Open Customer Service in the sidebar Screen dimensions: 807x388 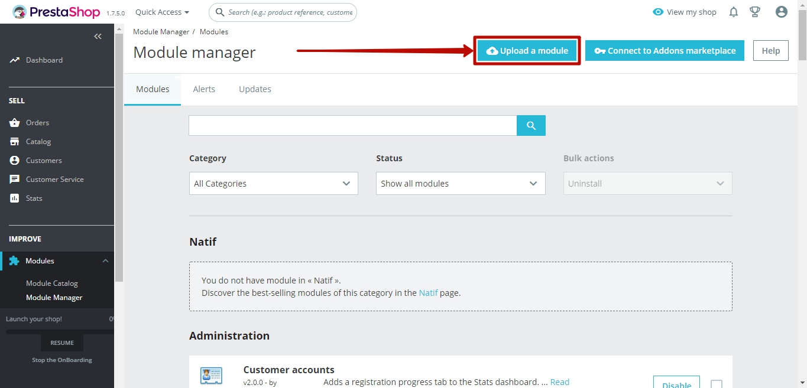(x=54, y=180)
